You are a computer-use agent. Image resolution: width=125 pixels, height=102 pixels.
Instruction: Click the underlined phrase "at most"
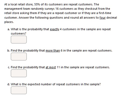click(51, 67)
